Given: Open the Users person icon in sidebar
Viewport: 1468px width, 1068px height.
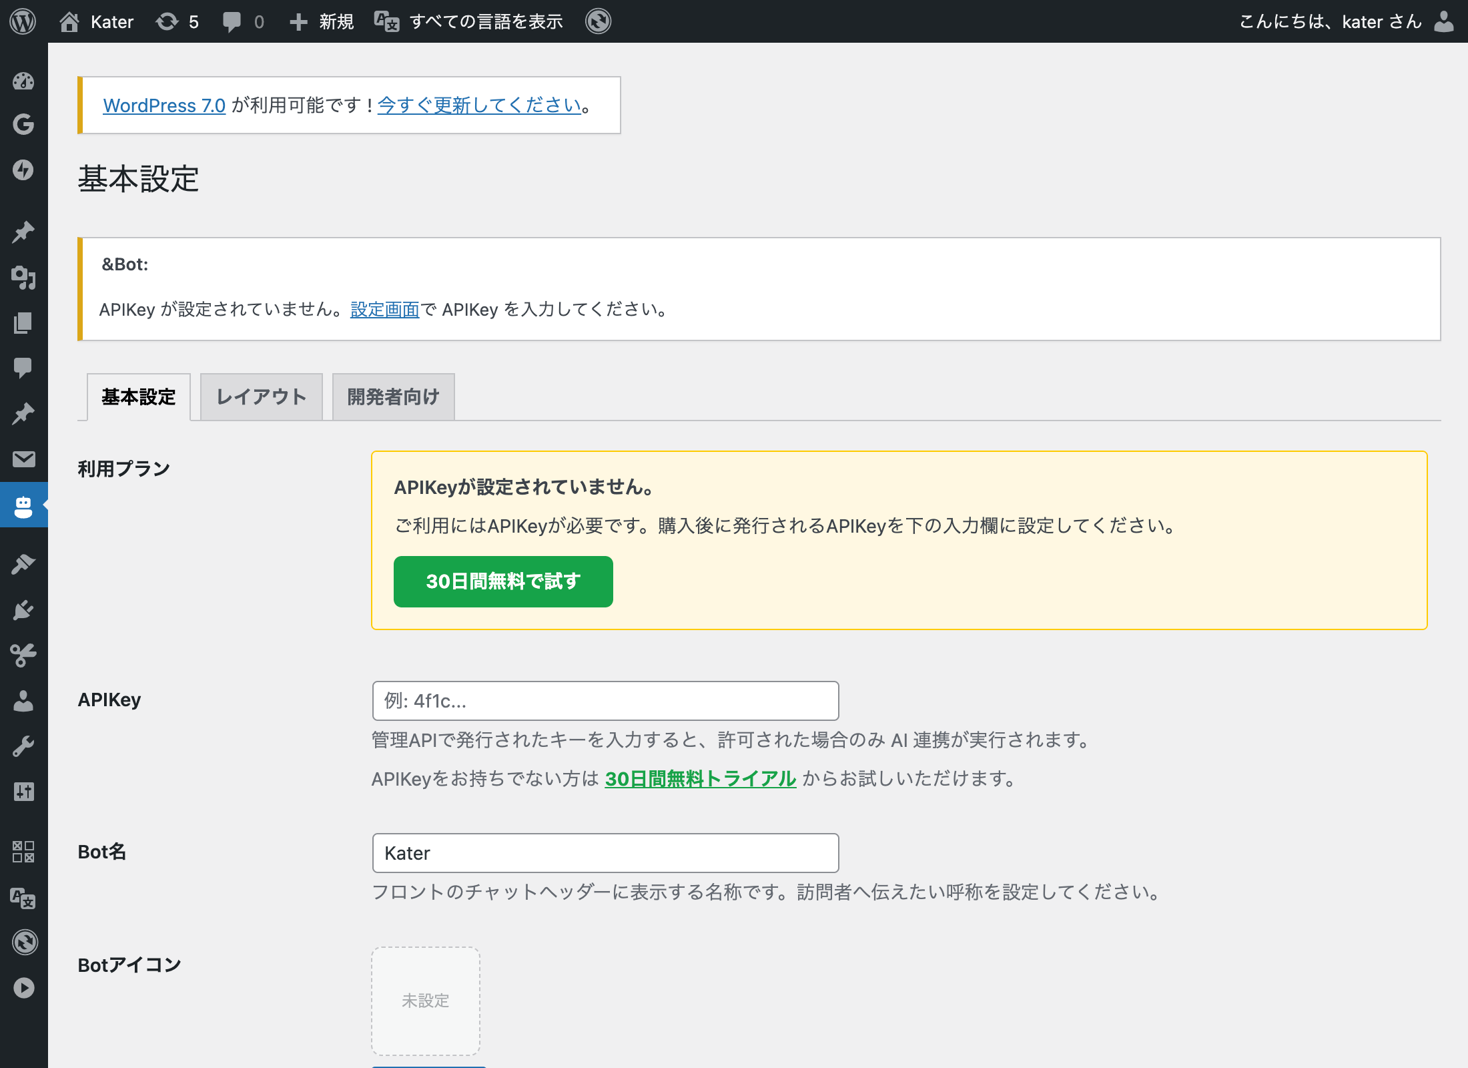Looking at the screenshot, I should (x=23, y=701).
